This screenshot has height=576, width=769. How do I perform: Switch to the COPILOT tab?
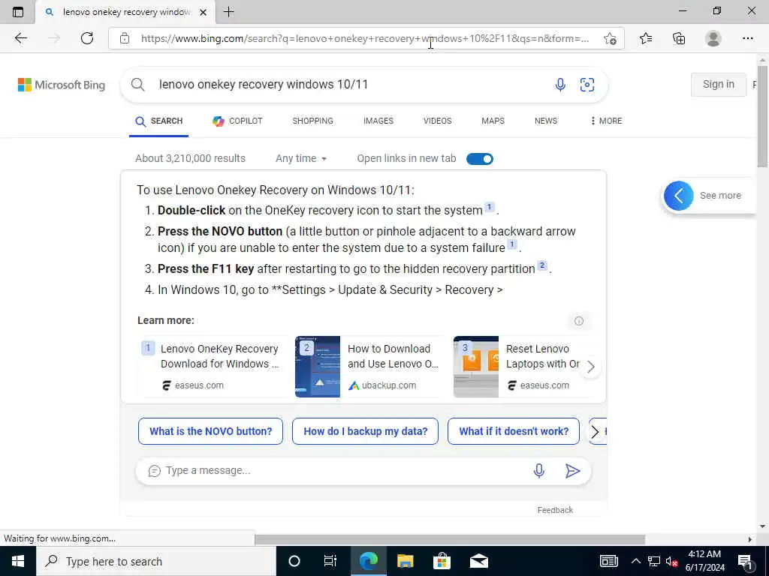click(237, 121)
